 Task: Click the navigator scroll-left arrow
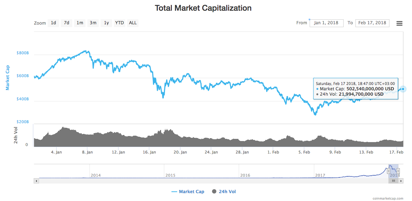coord(36,181)
